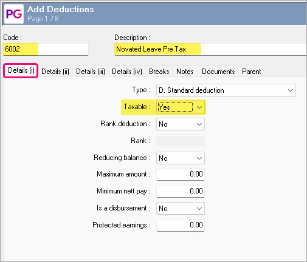Go to the Notes tab
Screen dimensions: 307x262
[185, 72]
